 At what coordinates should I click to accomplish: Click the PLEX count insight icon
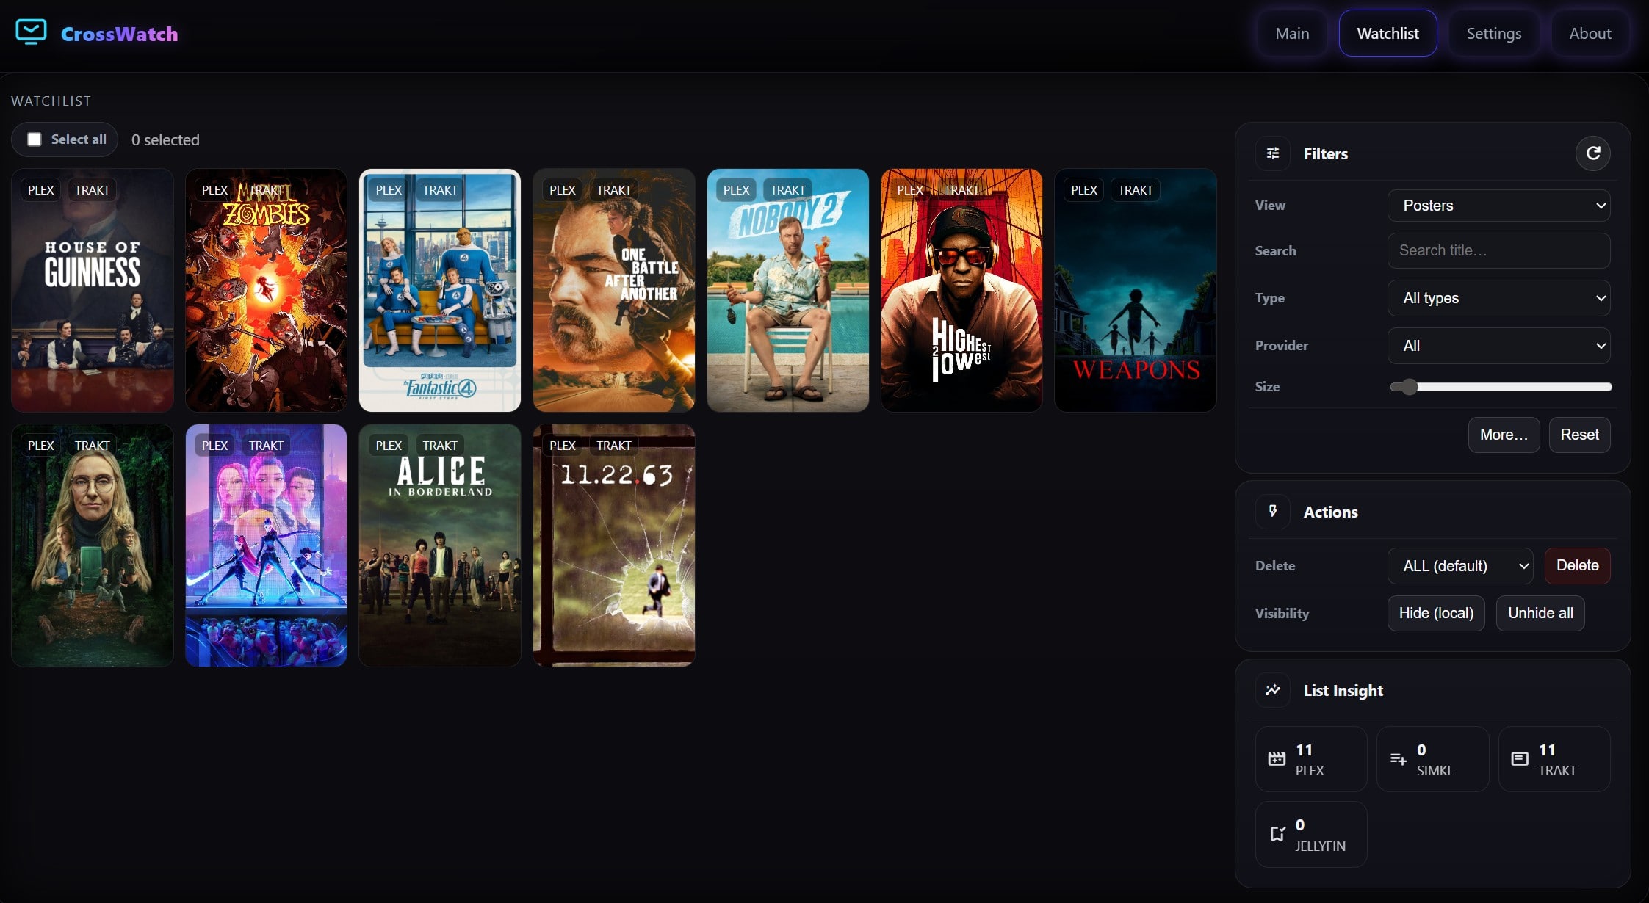[1277, 759]
